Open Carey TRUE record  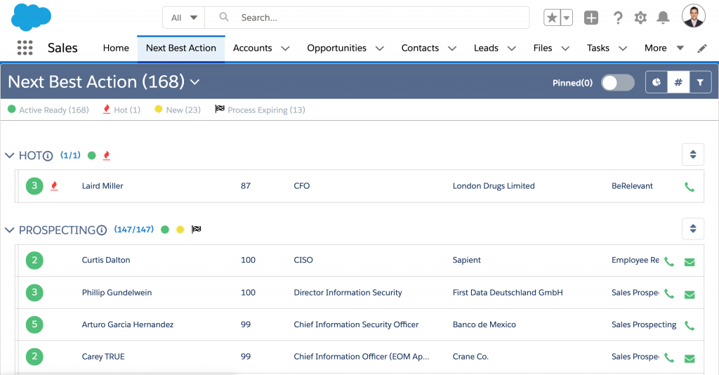[x=103, y=357]
